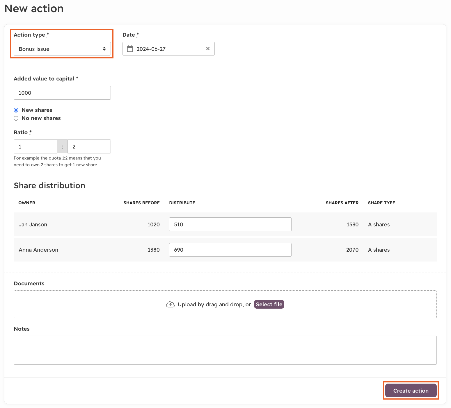Click A shares in Jan Janson's row
This screenshot has height=408, width=451.
379,224
